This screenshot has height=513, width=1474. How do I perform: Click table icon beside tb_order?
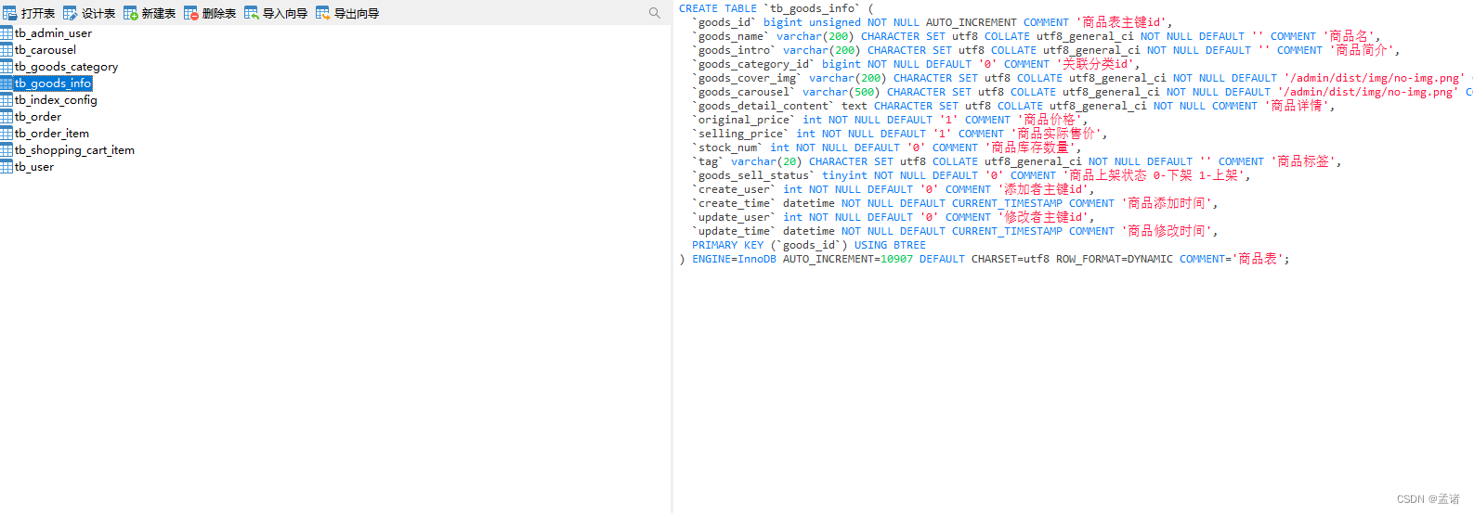coord(7,117)
